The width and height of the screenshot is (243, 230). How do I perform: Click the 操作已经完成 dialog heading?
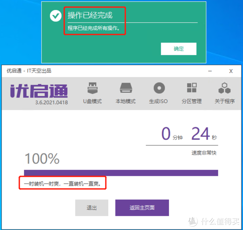[x=90, y=15]
